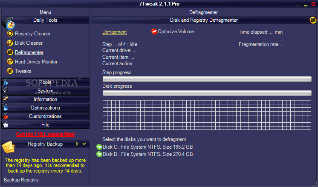Click the disk cluster map grid
The image size is (318, 187).
(207, 115)
